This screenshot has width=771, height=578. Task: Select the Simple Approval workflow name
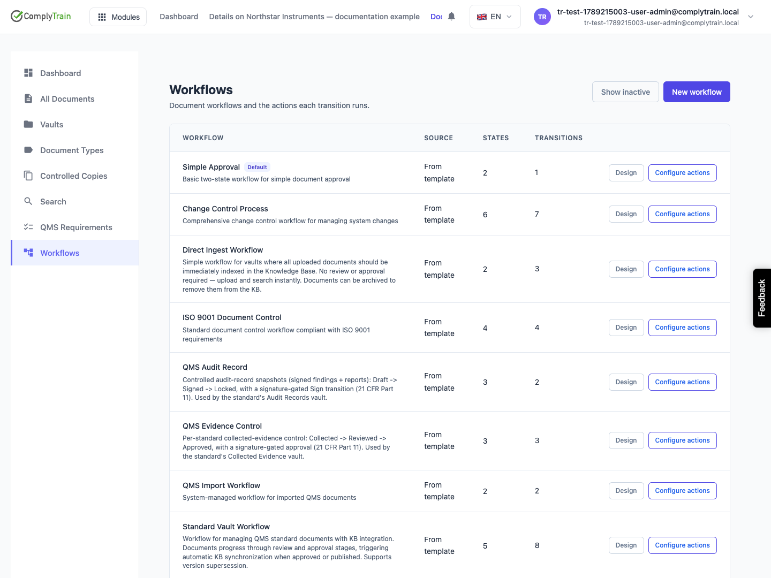(x=211, y=167)
